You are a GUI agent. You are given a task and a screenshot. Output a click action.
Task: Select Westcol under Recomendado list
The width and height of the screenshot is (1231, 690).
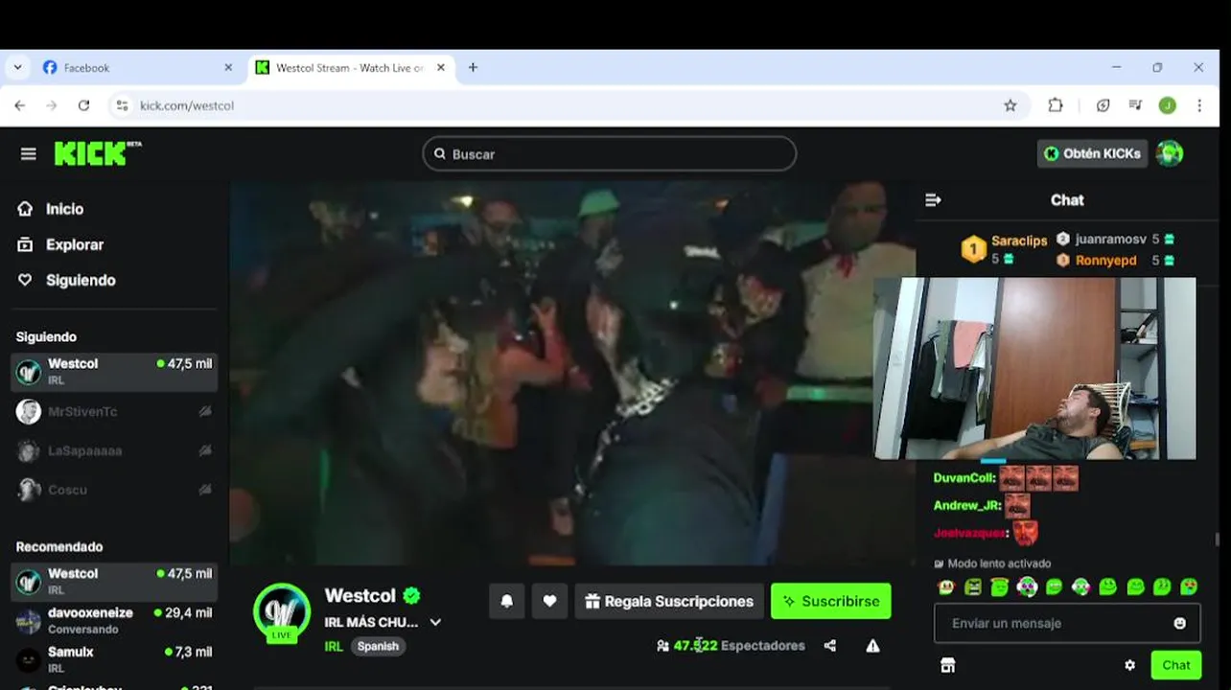pyautogui.click(x=114, y=581)
